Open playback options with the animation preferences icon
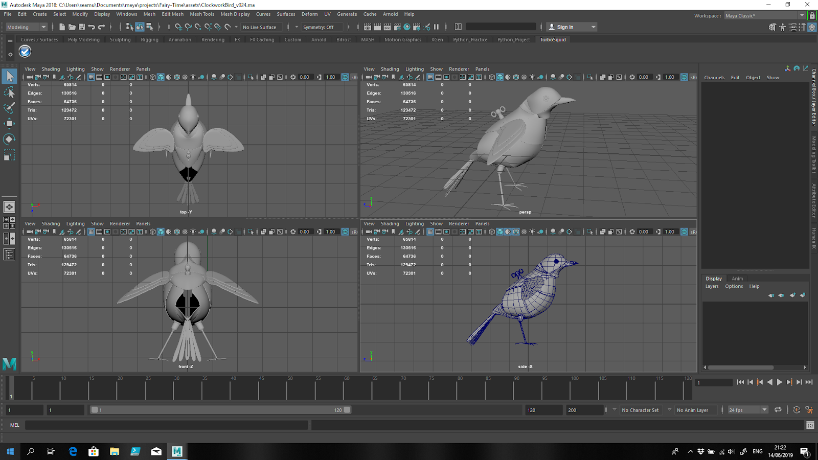 [809, 410]
